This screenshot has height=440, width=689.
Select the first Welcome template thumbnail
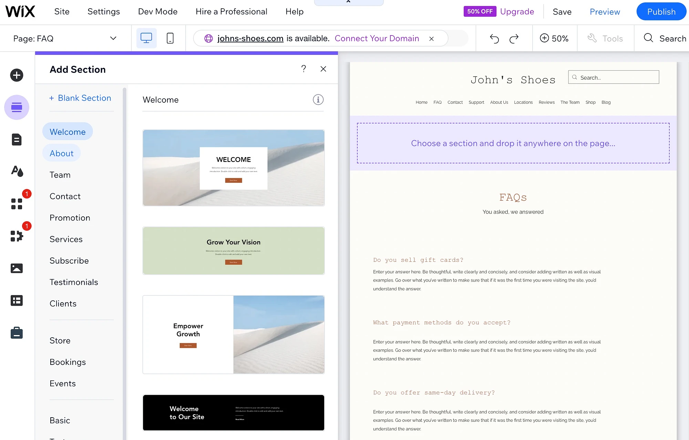[x=233, y=168]
